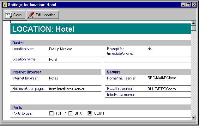Viewport: 199px width, 126px height.
Task: Click the Internet browser value Notes
Action: pyautogui.click(x=53, y=78)
